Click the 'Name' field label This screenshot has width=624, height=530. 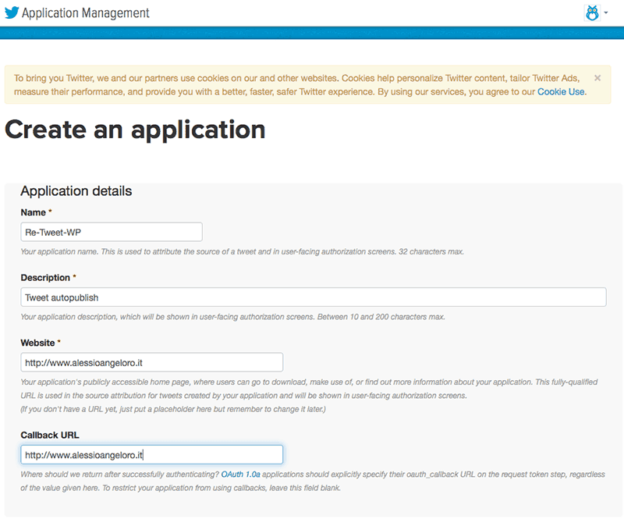coord(34,212)
